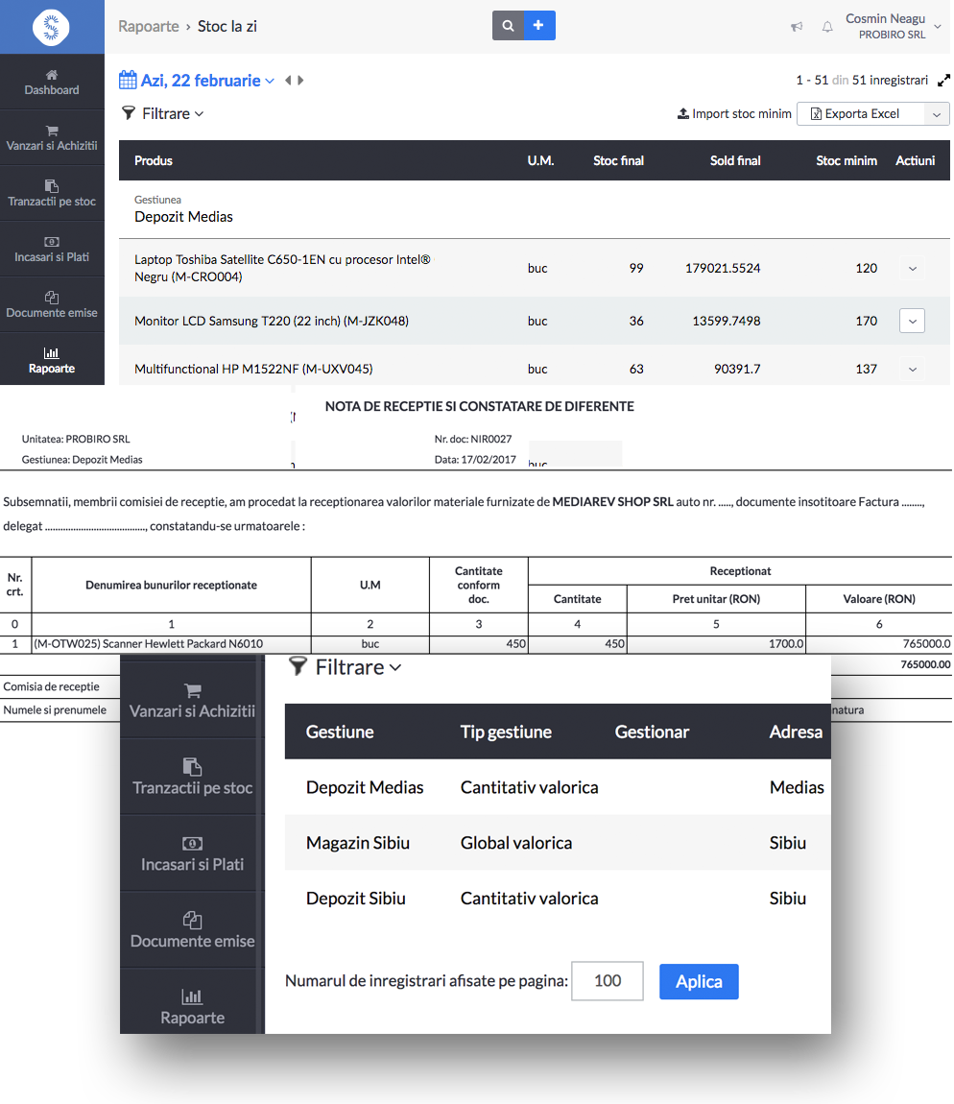
Task: Click the Sold final value 179021.5524
Action: point(723,268)
